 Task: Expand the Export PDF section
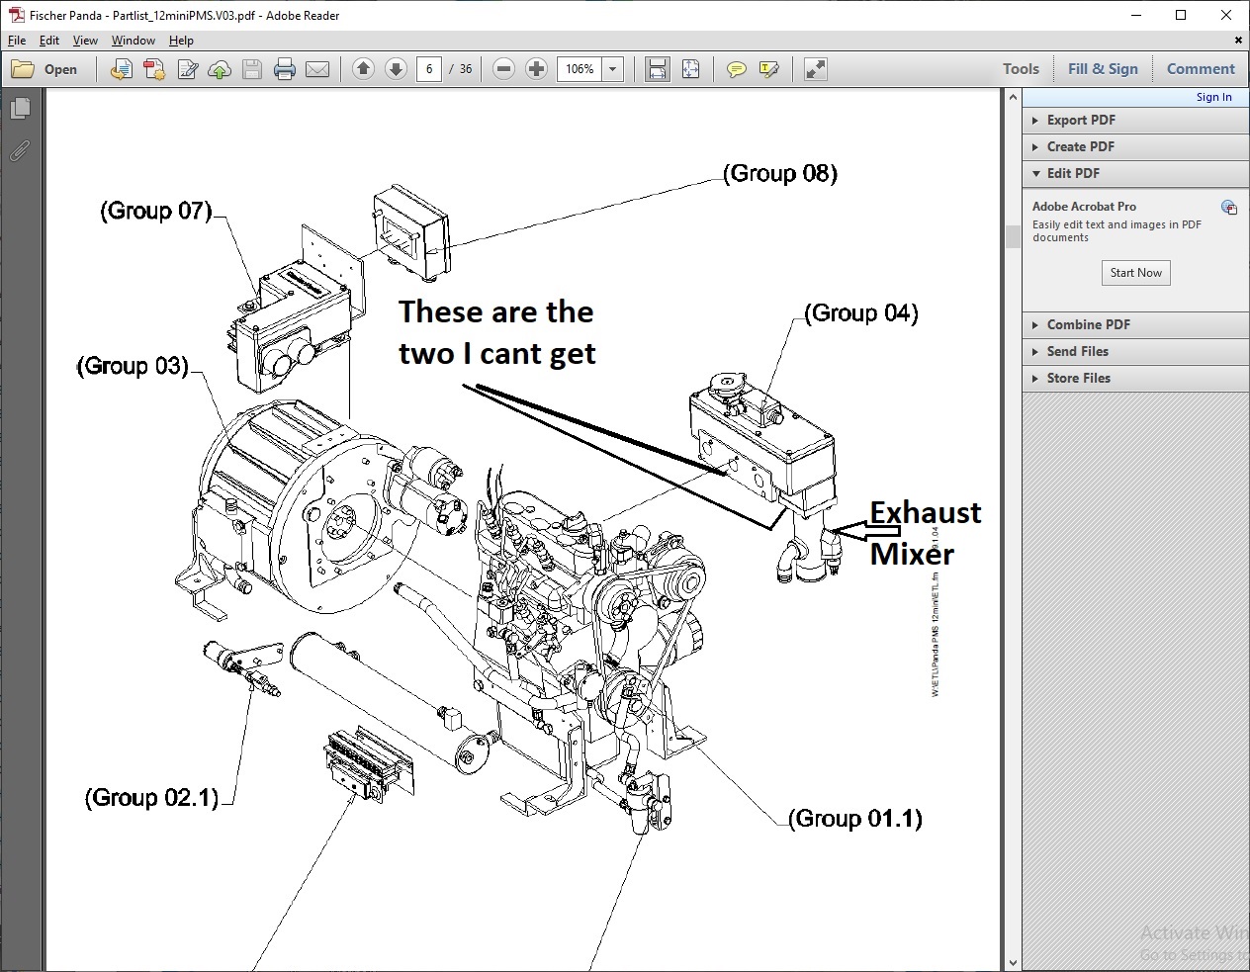[x=1135, y=120]
